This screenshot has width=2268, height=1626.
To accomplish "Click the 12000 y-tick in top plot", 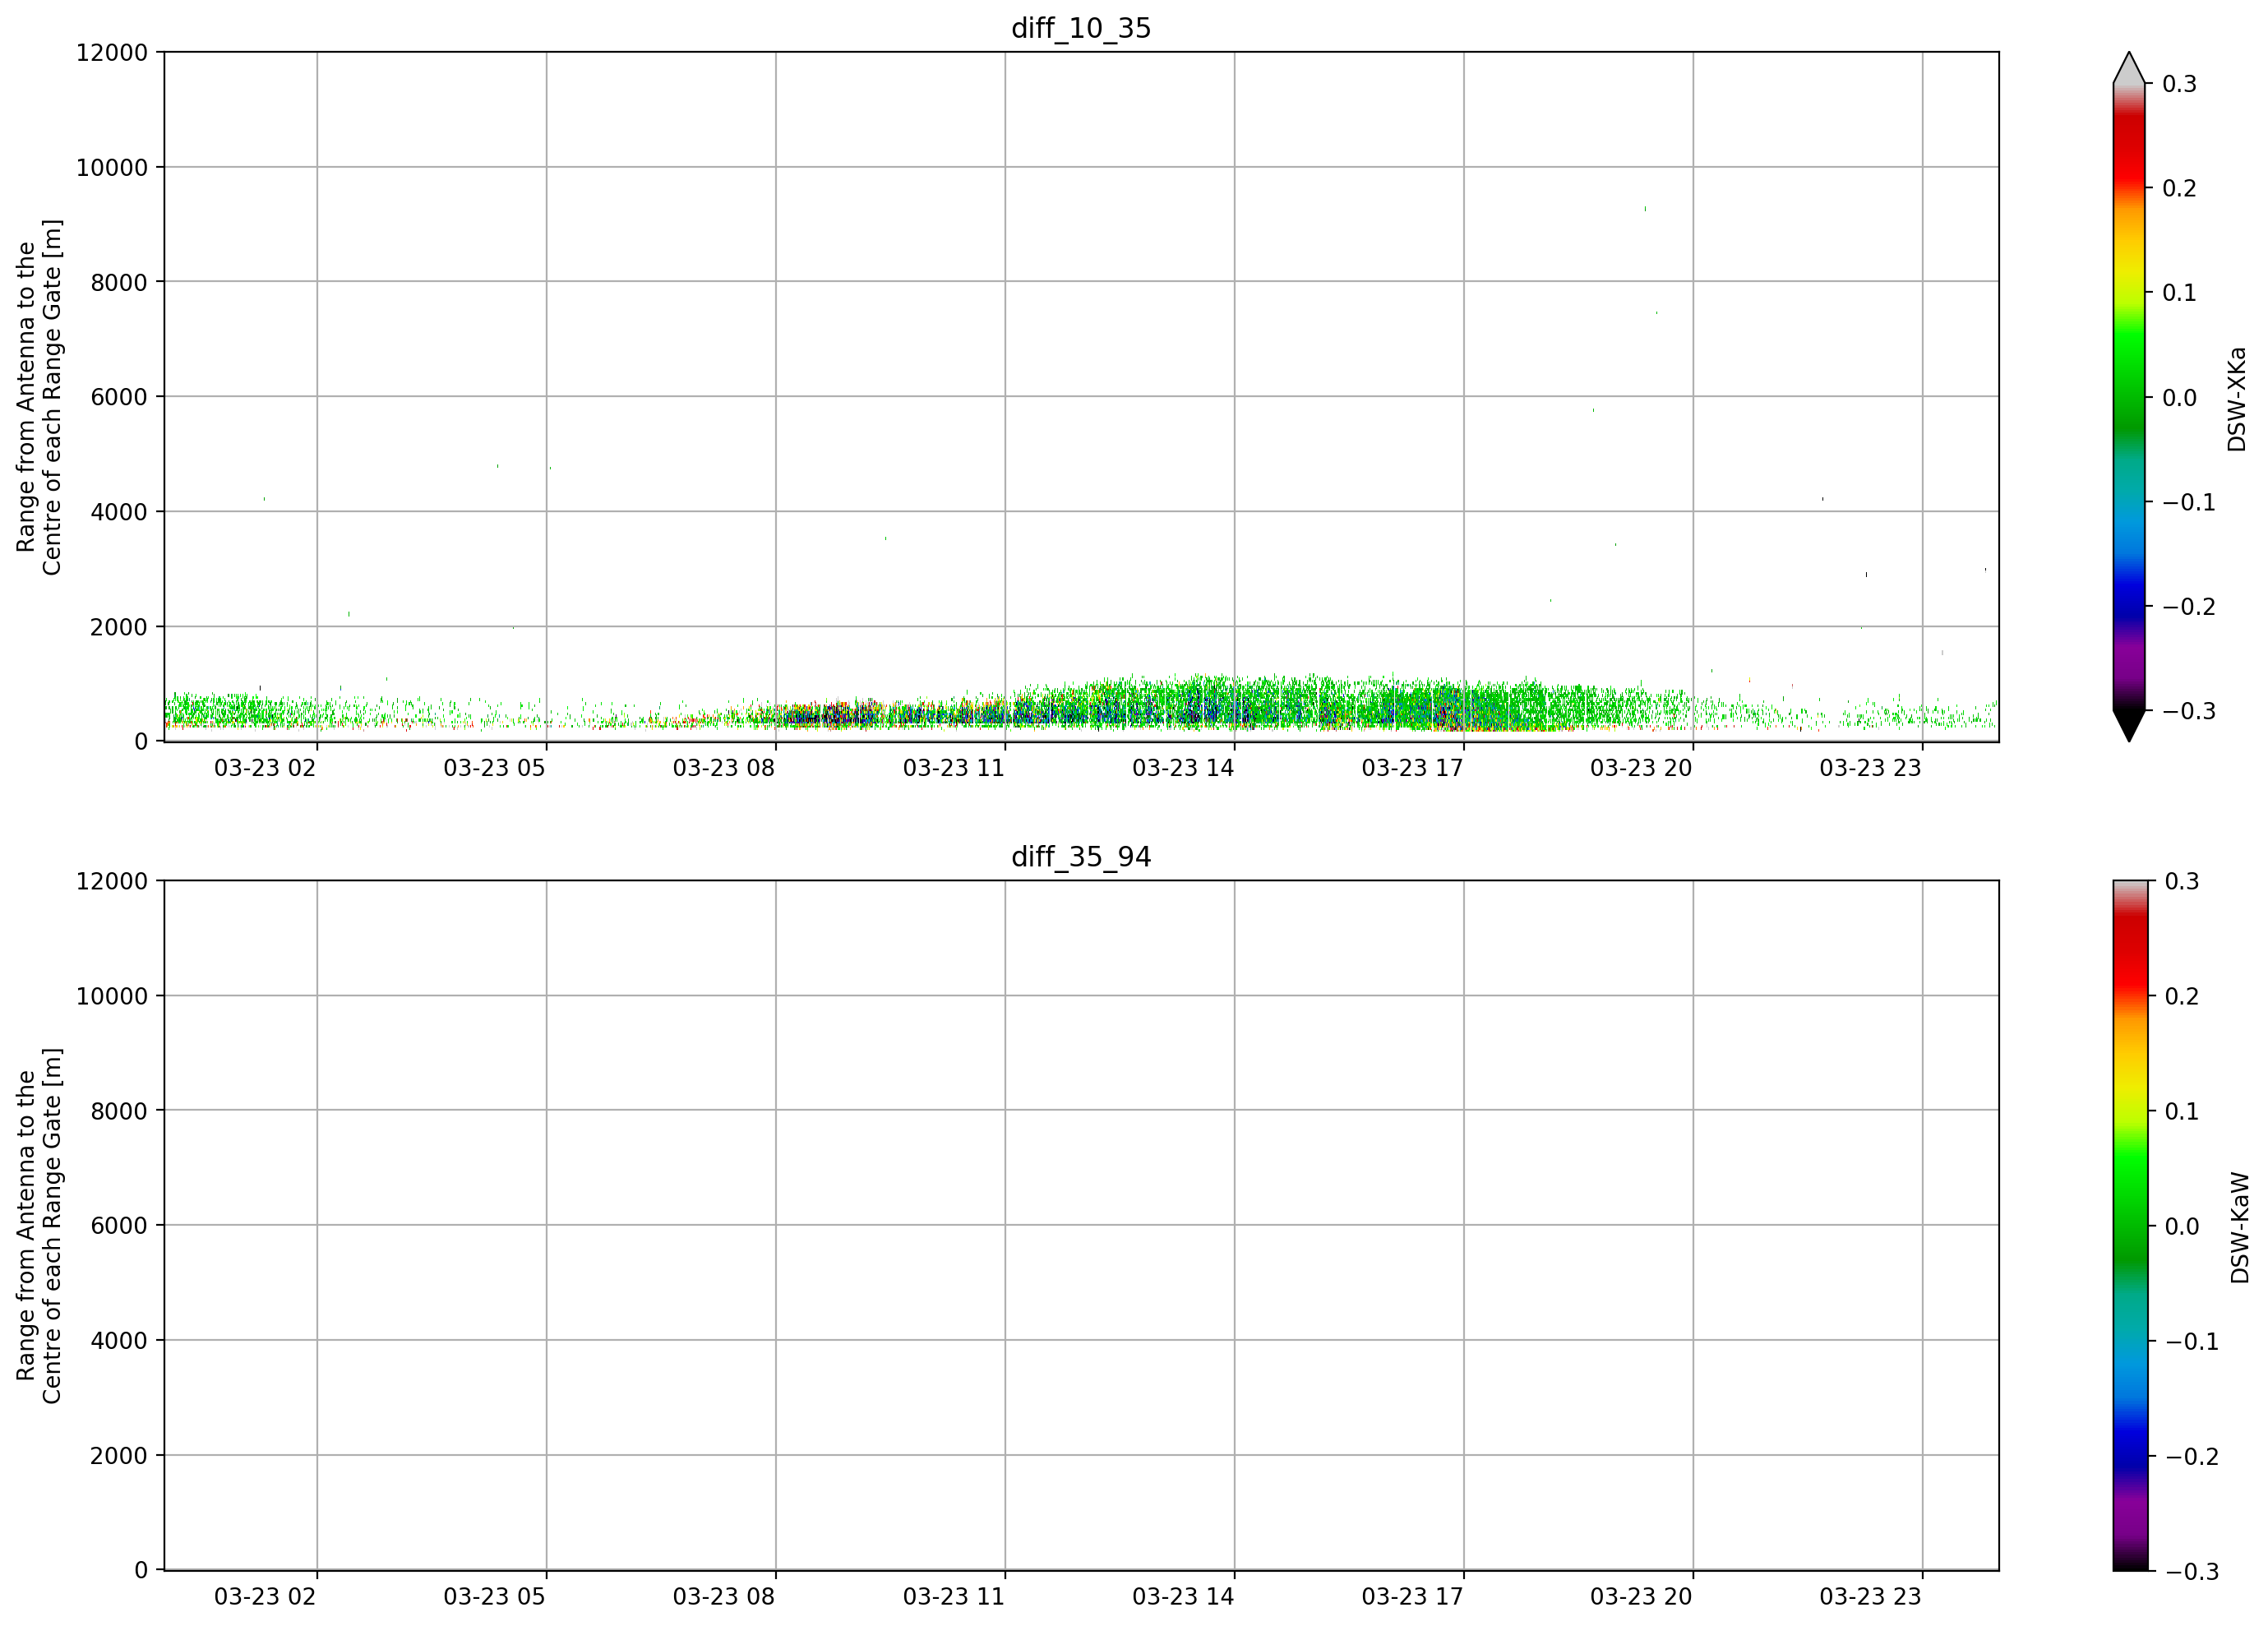I will (112, 52).
